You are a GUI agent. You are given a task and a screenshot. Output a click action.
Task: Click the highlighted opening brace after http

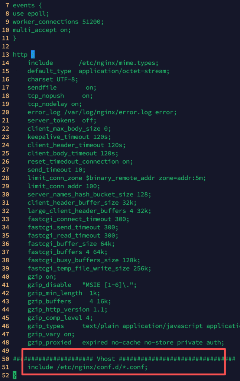(x=33, y=55)
